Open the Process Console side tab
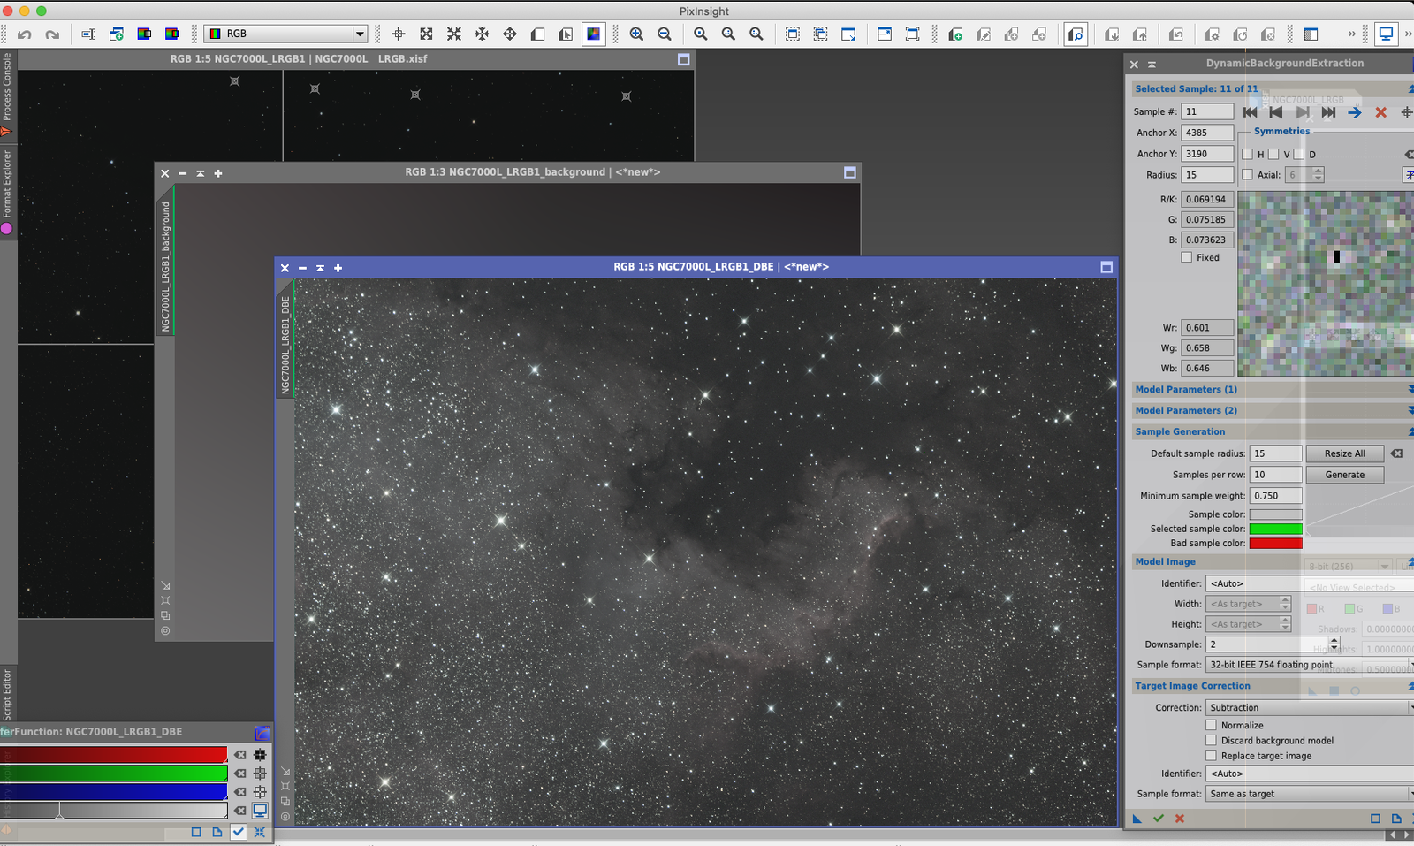 tap(7, 87)
